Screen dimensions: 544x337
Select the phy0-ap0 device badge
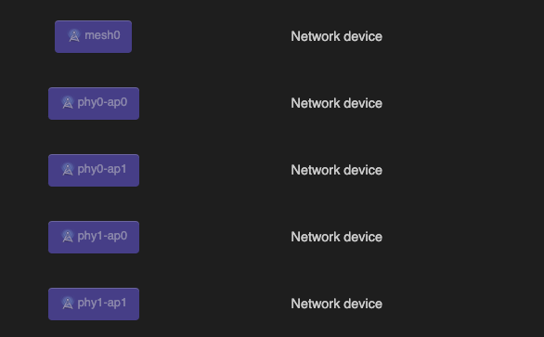(x=94, y=103)
